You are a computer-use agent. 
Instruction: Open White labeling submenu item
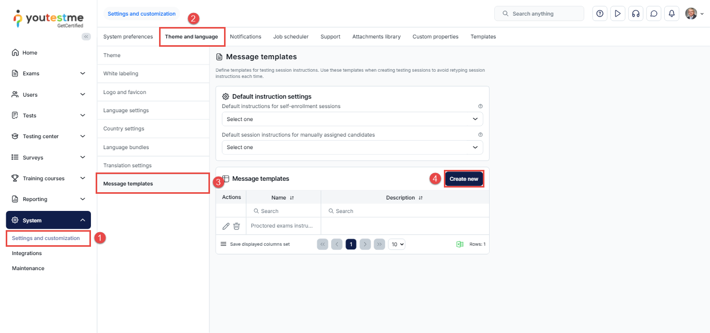coord(153,74)
